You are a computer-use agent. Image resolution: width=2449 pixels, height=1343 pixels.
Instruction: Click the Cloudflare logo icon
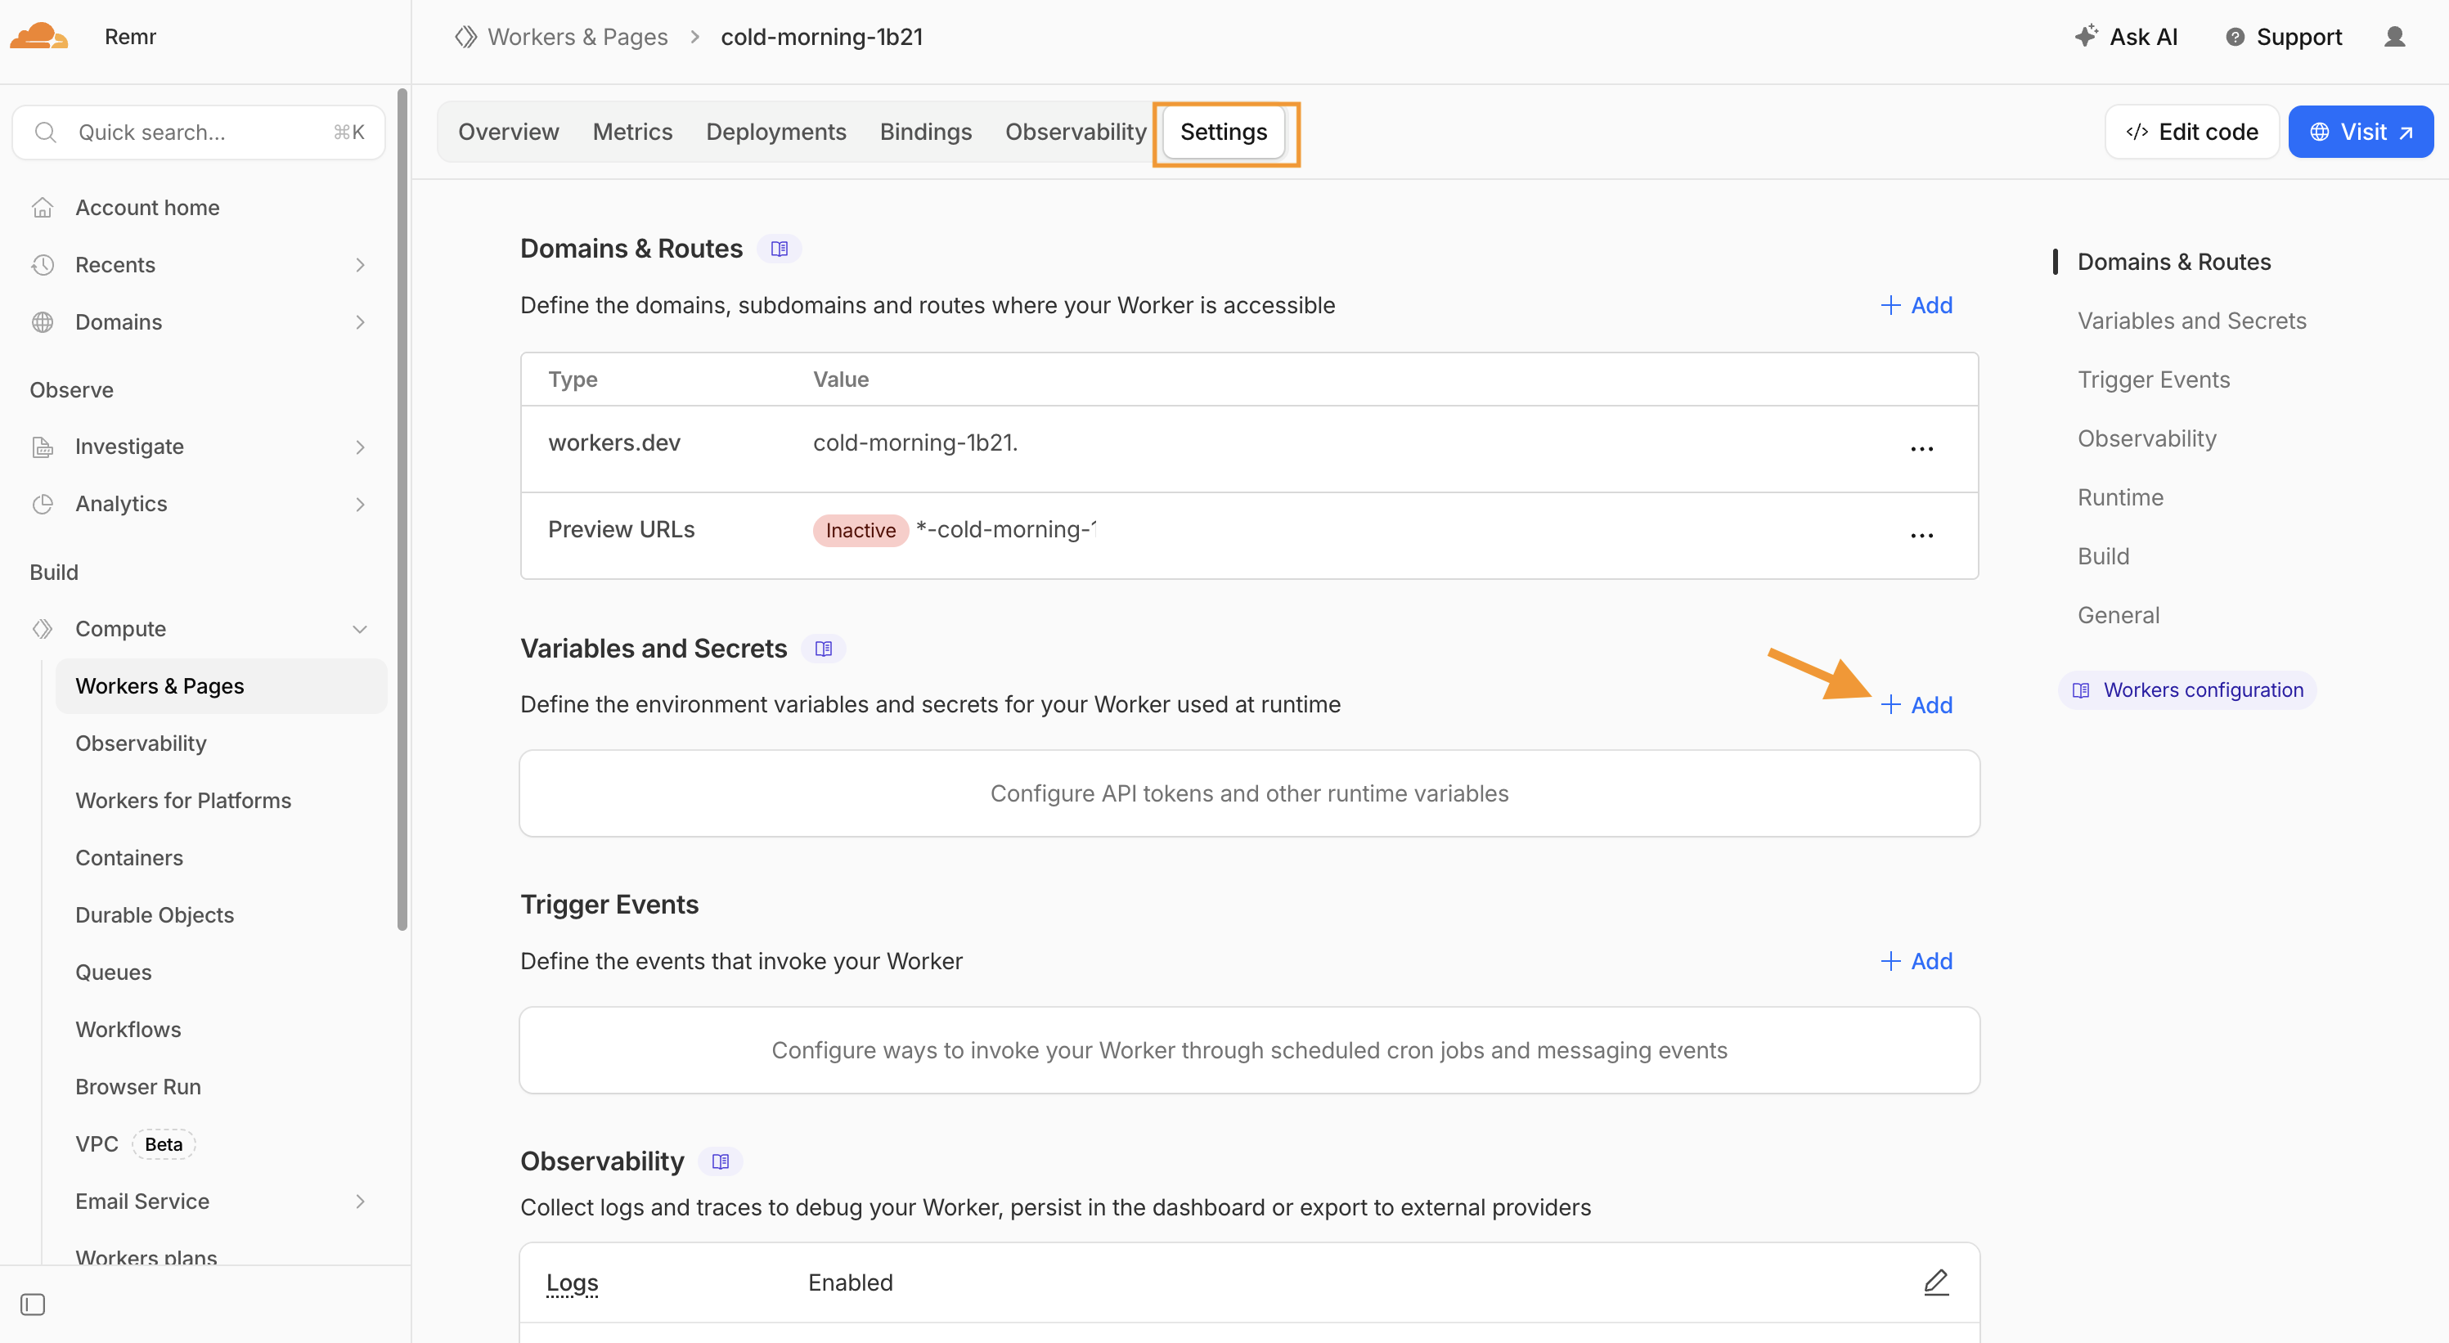pos(39,36)
